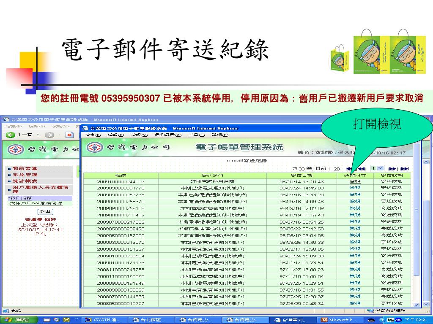Click 檢視 link for the 98/09/24 14:45:03 record
The image size is (433, 324).
coord(355,188)
